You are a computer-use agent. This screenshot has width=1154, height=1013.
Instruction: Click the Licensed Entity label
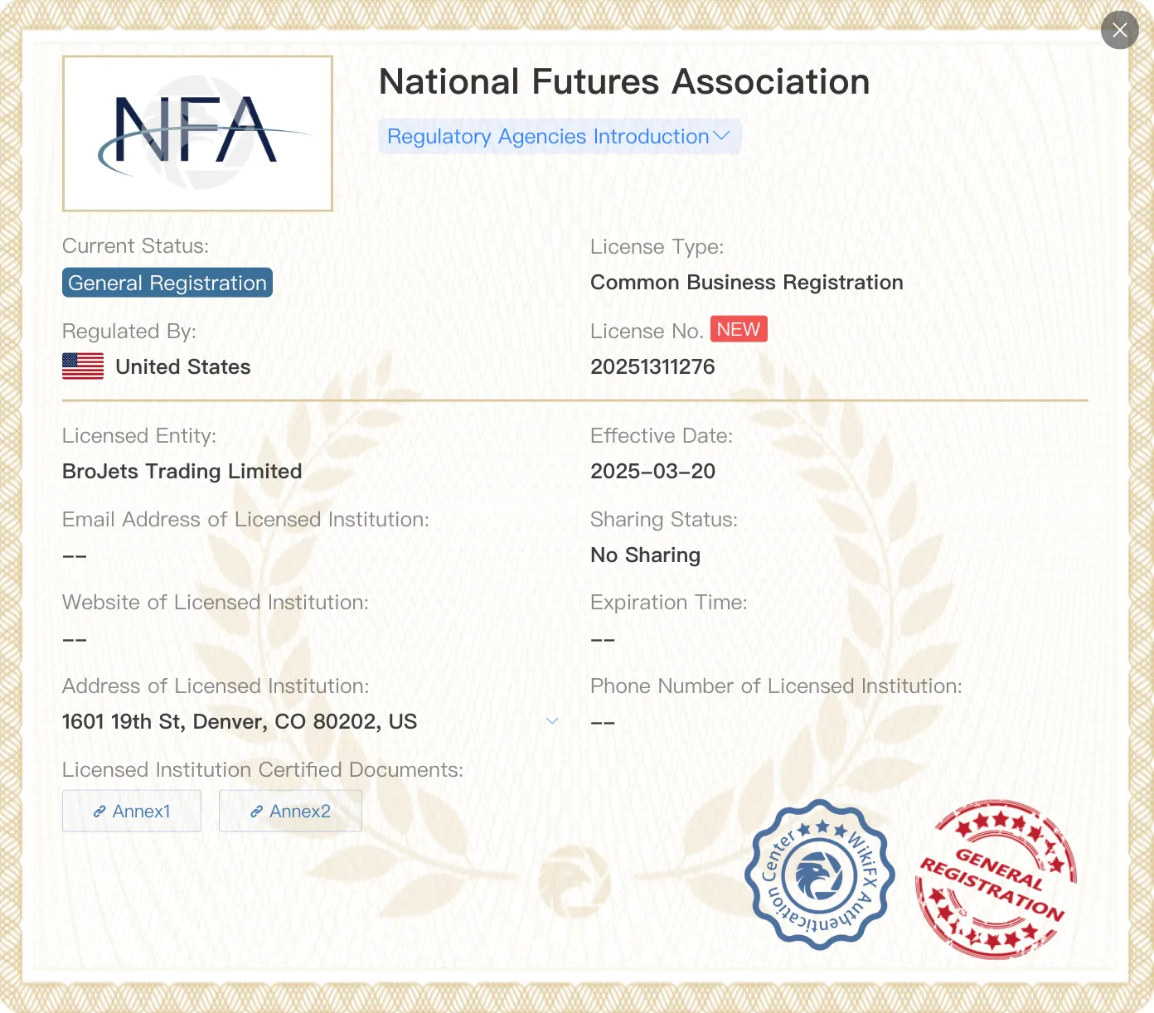139,435
